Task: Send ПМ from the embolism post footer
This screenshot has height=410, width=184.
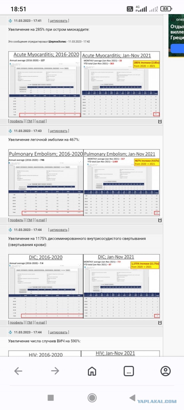Action: [x=30, y=220]
